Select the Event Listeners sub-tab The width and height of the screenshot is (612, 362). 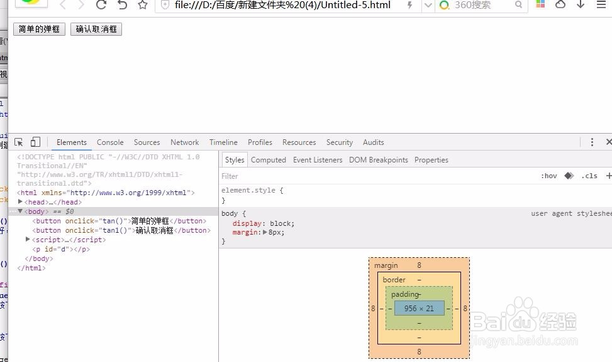(x=318, y=160)
